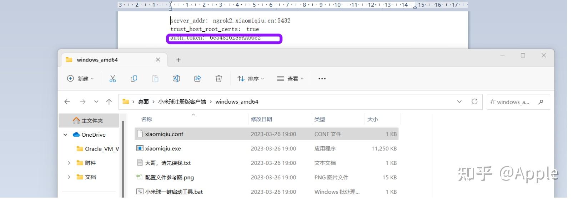Image resolution: width=573 pixels, height=199 pixels.
Task: Click the search box 在 windows_a...
Action: click(x=518, y=102)
